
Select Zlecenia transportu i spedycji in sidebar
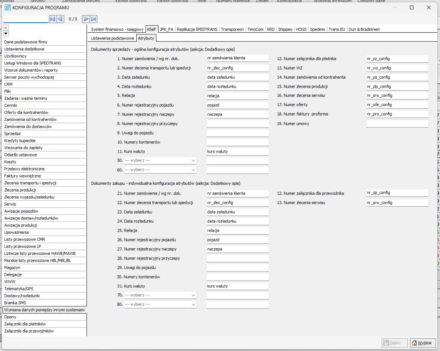coord(30,183)
